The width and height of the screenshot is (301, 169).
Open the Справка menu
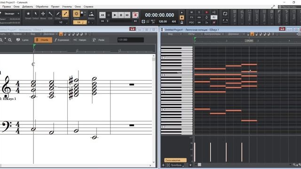click(x=88, y=7)
